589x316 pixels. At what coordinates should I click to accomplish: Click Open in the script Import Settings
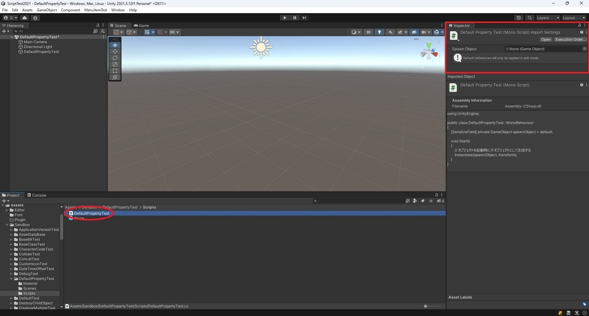click(x=546, y=39)
